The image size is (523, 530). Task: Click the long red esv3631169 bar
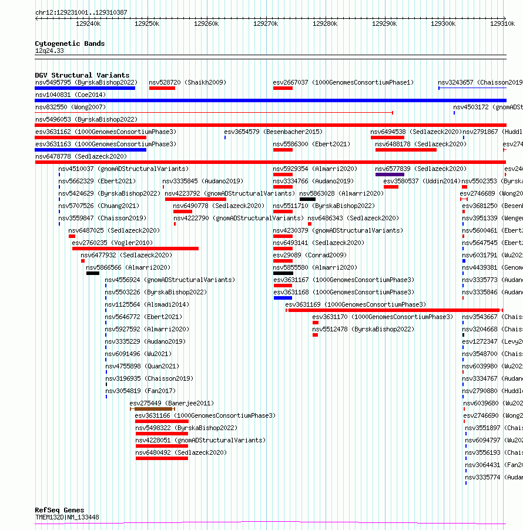[x=394, y=310]
